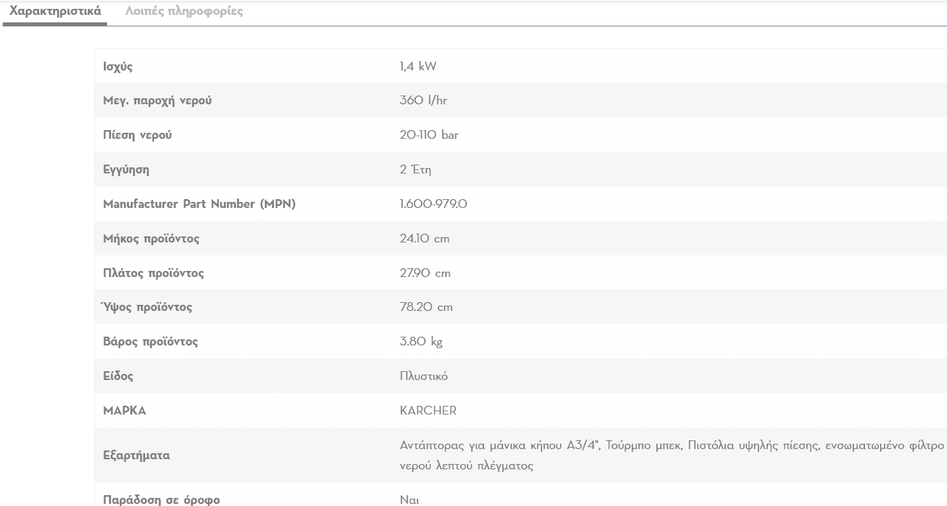The image size is (947, 506).
Task: Select the 360 l/hr value
Action: click(424, 100)
